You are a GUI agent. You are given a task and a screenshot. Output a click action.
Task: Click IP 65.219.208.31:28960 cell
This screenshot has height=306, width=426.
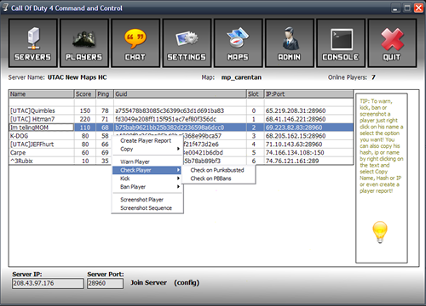coord(308,110)
